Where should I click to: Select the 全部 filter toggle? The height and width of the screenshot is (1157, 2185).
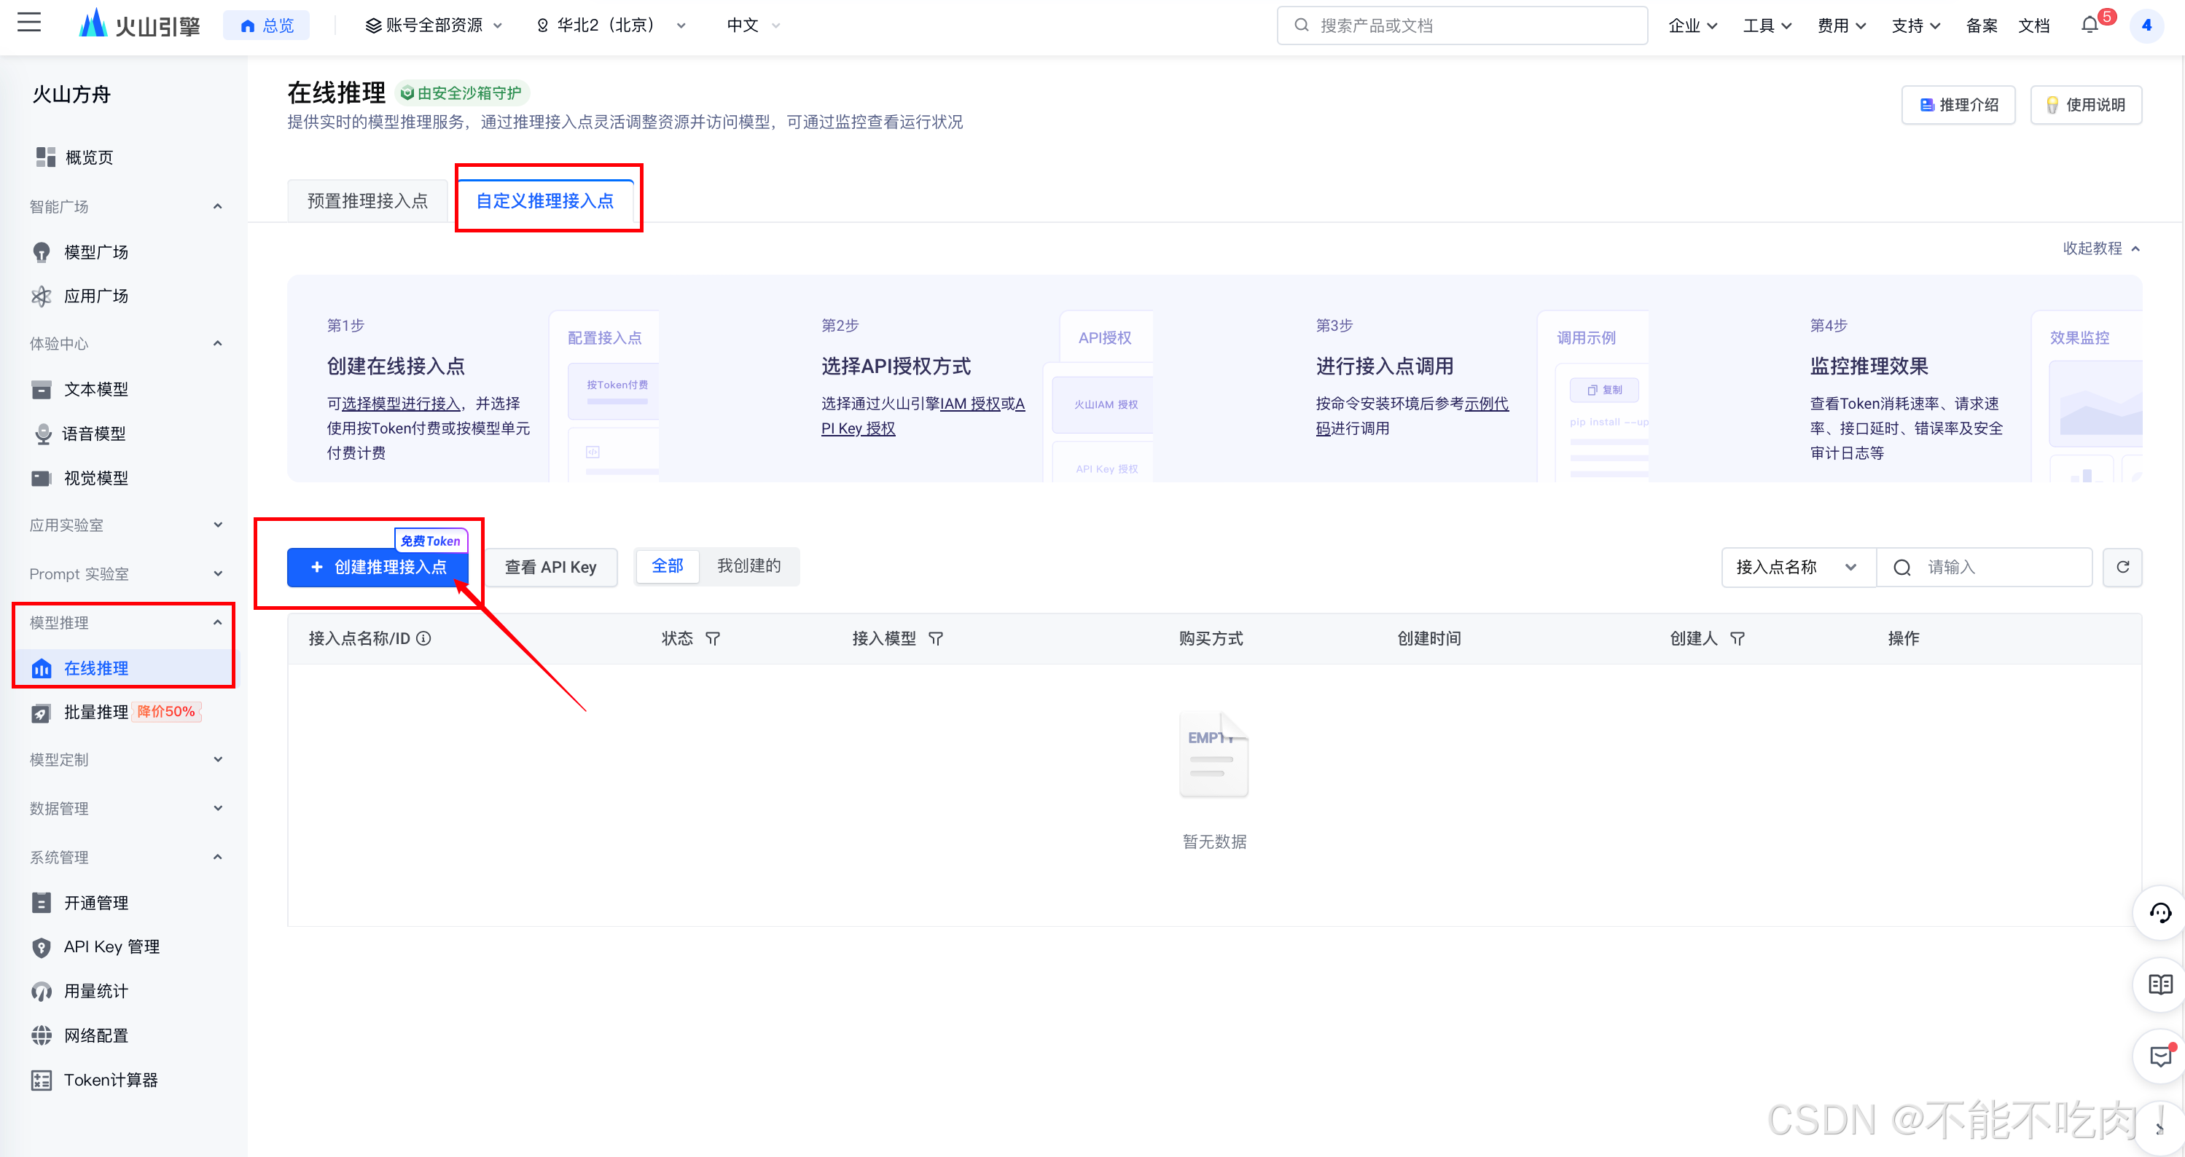(x=667, y=566)
